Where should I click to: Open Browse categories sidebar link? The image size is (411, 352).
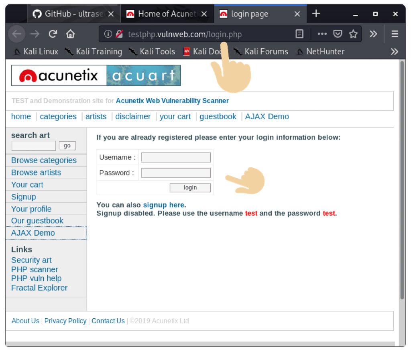pyautogui.click(x=44, y=160)
